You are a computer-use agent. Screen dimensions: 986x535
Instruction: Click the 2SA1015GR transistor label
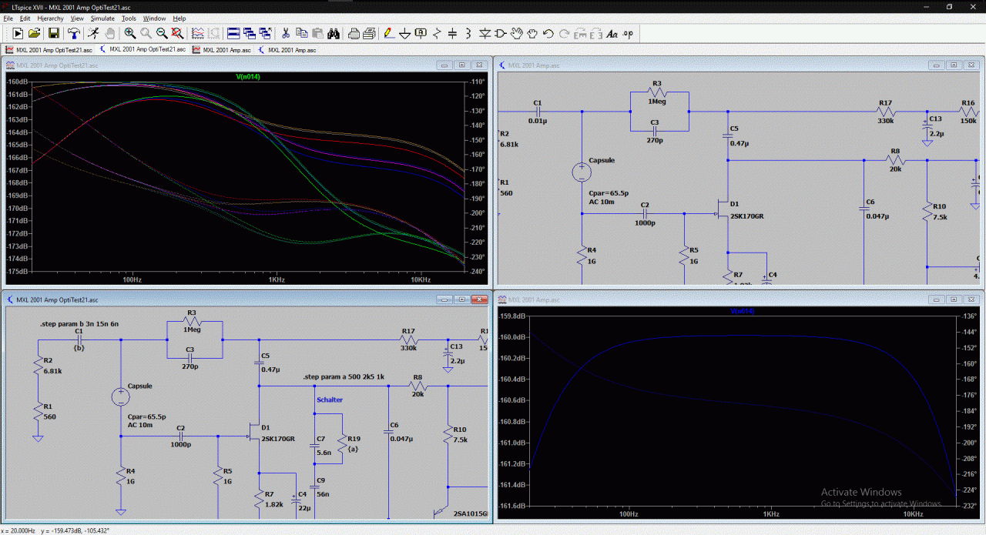(x=471, y=513)
